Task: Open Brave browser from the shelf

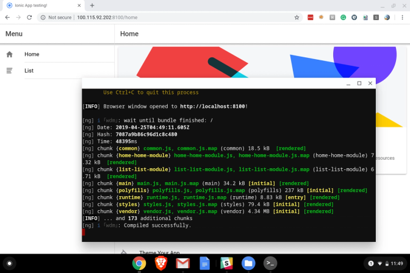Action: (161, 263)
